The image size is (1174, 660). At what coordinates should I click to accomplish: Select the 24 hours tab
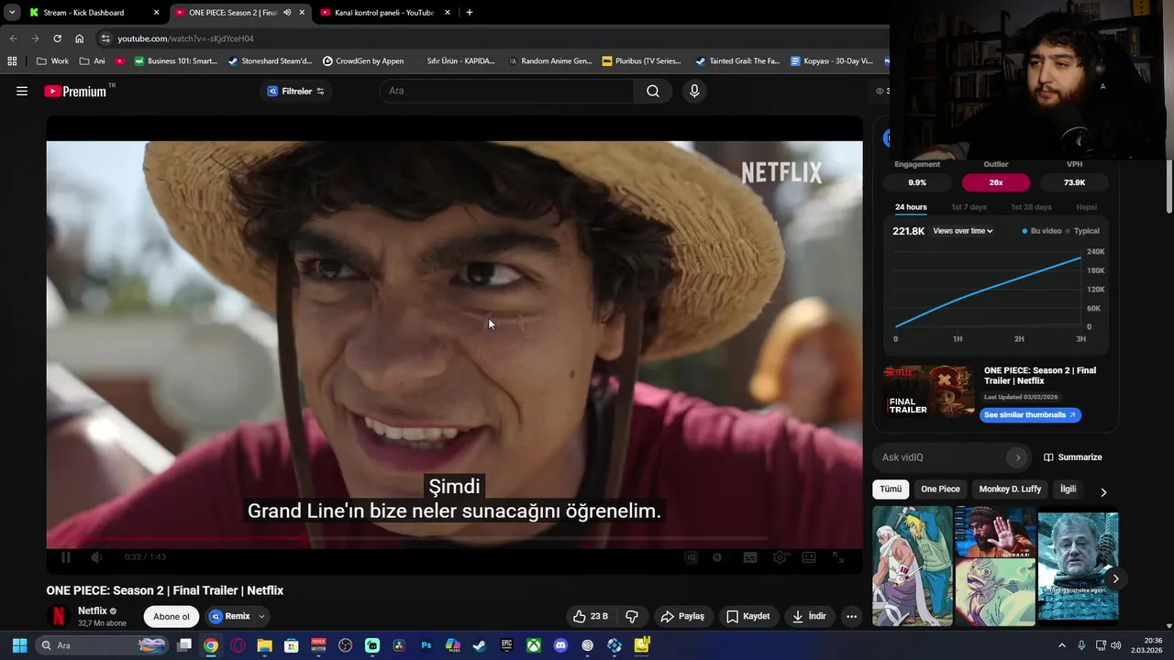(911, 207)
